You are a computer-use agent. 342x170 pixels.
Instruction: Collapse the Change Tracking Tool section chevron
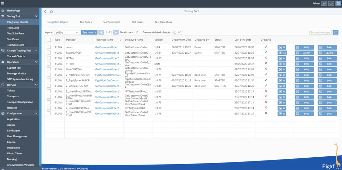tap(36, 51)
